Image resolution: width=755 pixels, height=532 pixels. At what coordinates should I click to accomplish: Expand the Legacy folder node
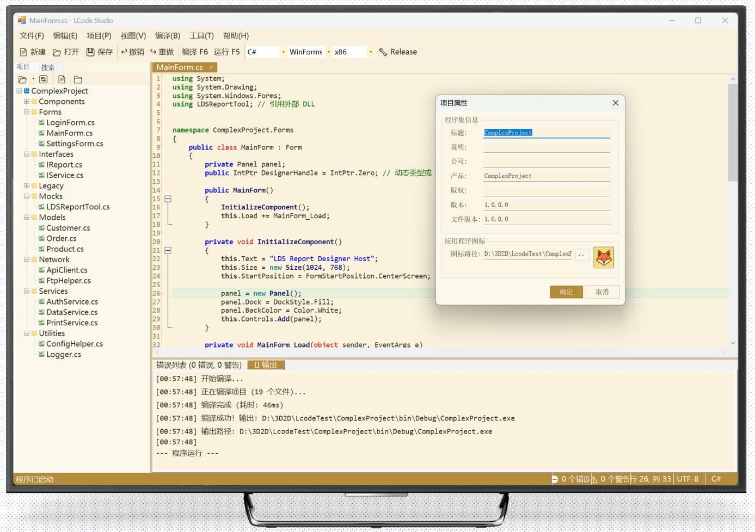tap(27, 186)
